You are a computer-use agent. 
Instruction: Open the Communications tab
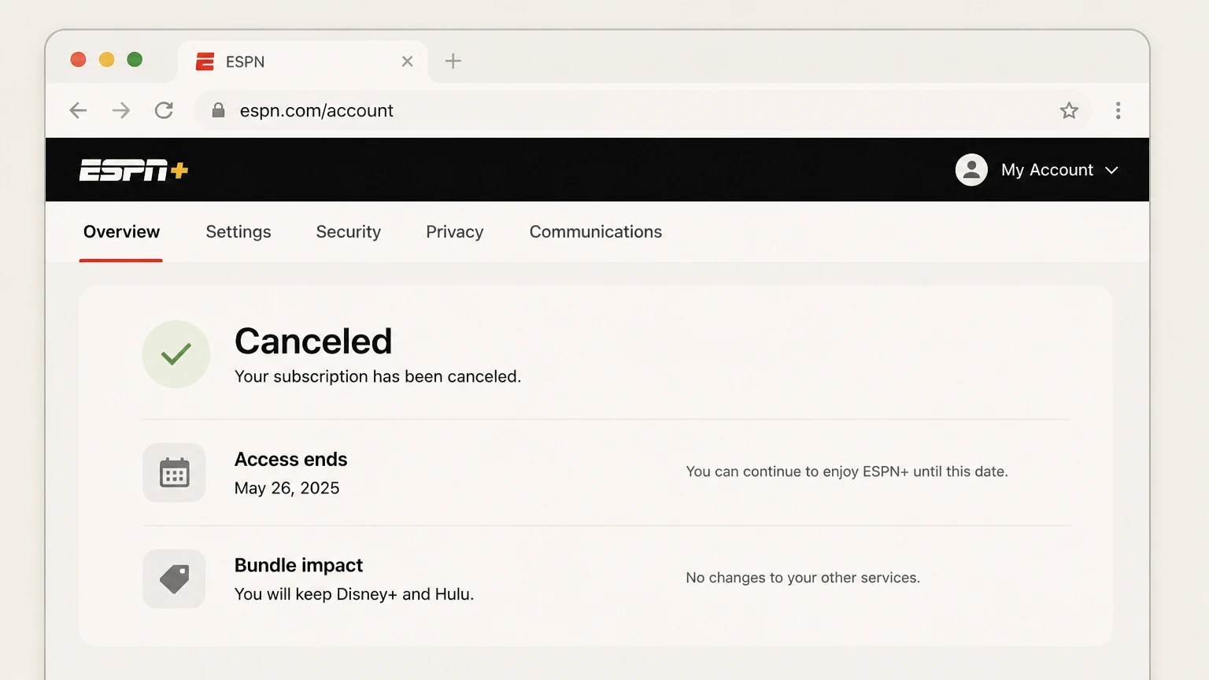tap(596, 232)
